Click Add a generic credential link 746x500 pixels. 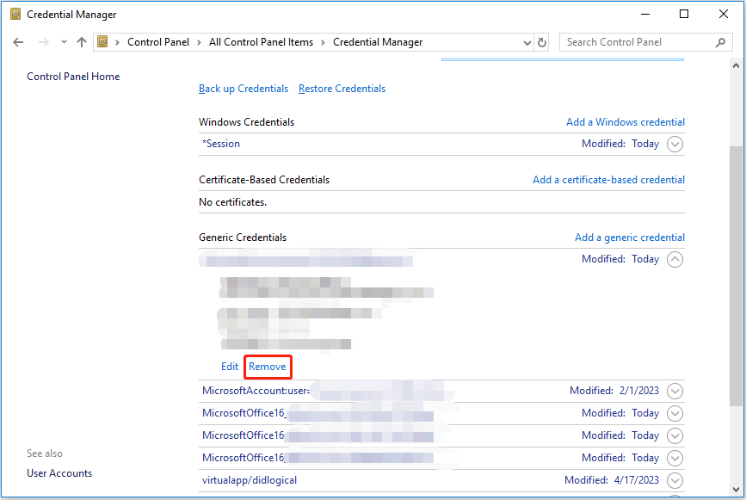pyautogui.click(x=630, y=238)
